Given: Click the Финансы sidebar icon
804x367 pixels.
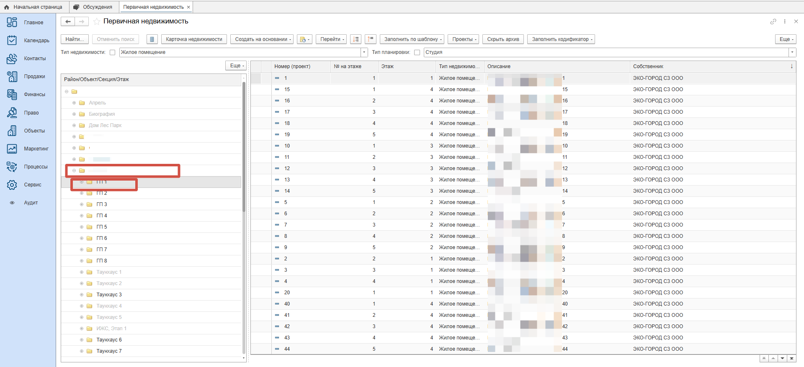Looking at the screenshot, I should (x=12, y=94).
